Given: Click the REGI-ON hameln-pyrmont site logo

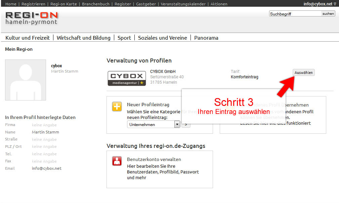Looking at the screenshot, I should point(32,18).
